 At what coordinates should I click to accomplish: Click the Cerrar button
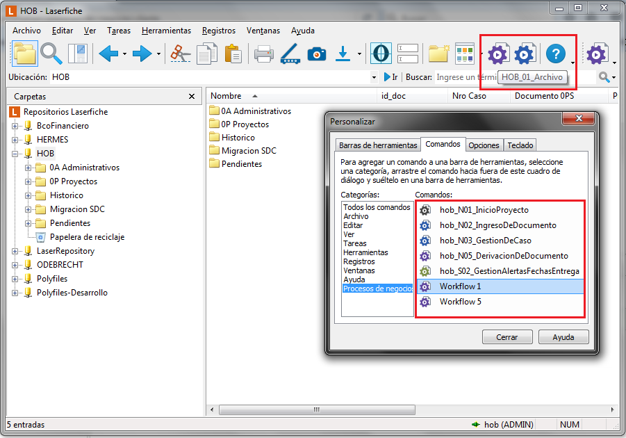coord(507,337)
